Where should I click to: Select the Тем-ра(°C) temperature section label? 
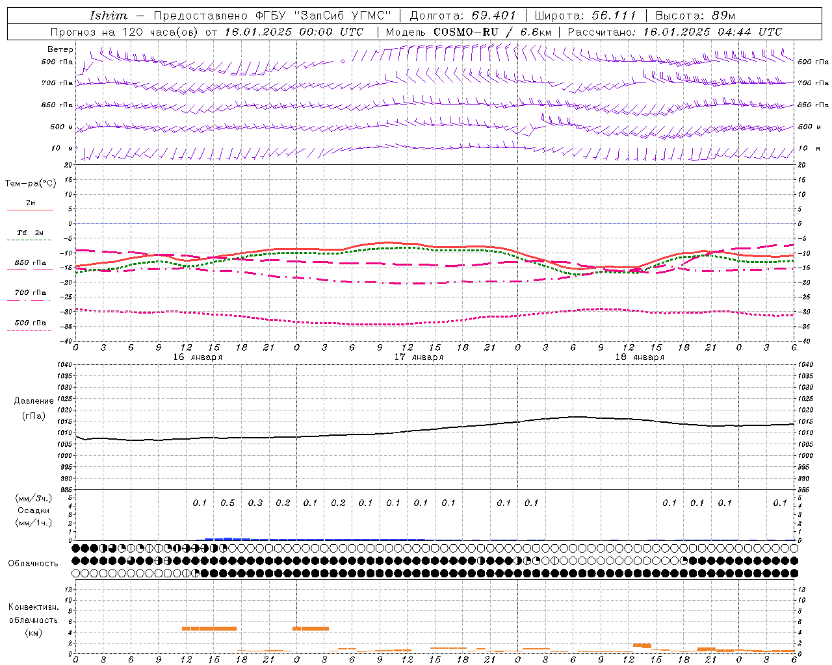(31, 184)
